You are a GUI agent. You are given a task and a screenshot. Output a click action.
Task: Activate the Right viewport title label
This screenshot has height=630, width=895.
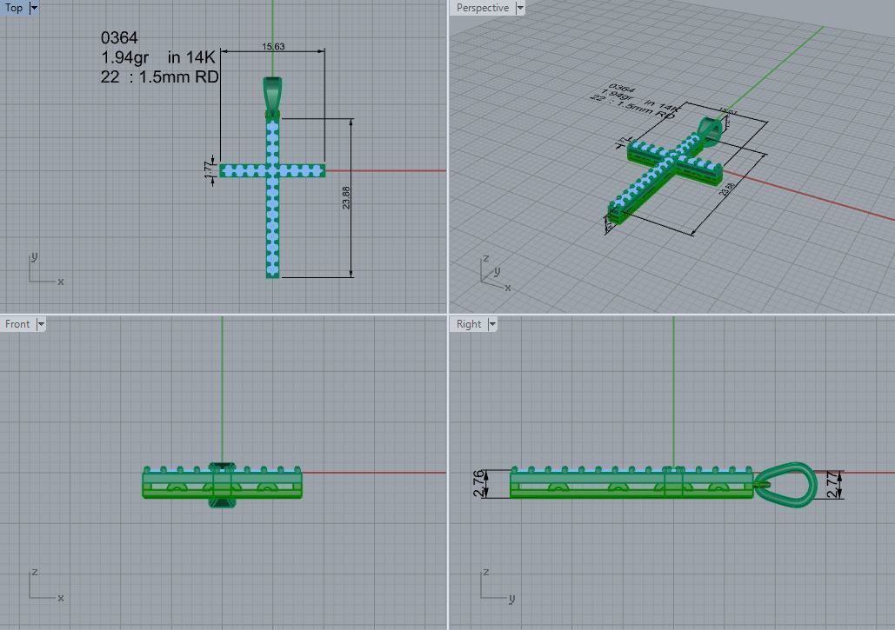tap(469, 324)
